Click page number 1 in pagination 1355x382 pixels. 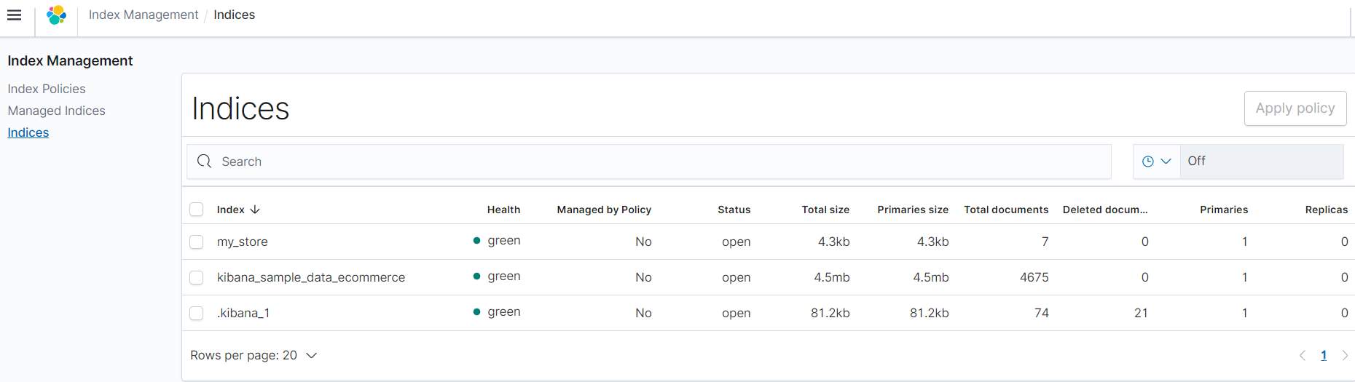tap(1324, 356)
